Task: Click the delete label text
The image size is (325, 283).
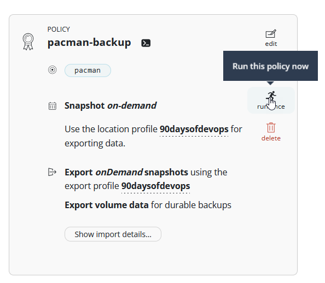Action: pyautogui.click(x=271, y=138)
